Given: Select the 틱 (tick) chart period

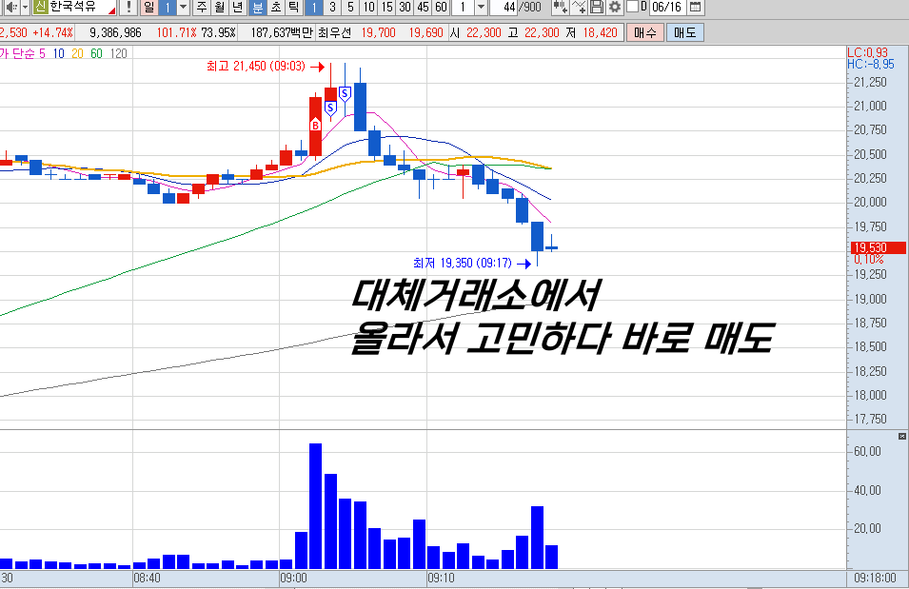Looking at the screenshot, I should (293, 7).
